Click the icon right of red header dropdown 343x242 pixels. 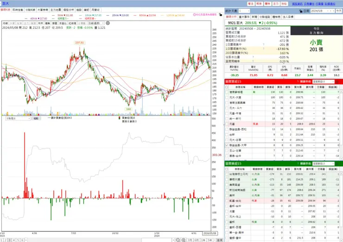[x=337, y=81]
